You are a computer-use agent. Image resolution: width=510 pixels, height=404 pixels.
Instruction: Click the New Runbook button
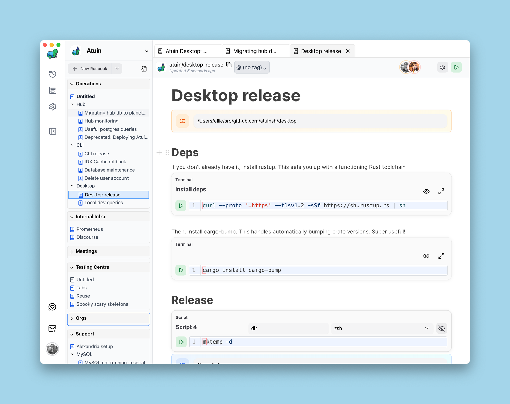point(90,69)
